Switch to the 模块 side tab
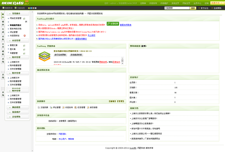The image size is (225, 152). click(x=3, y=23)
